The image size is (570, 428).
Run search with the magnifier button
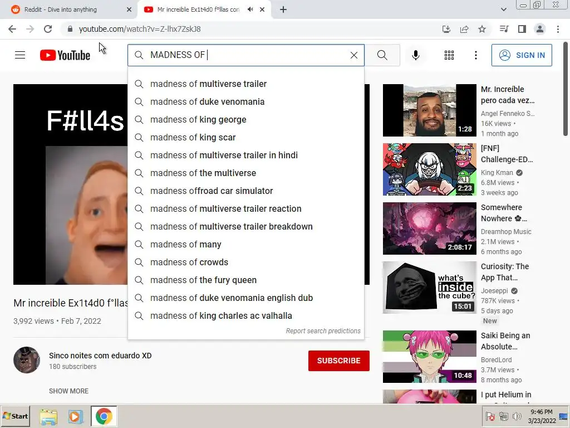pyautogui.click(x=382, y=55)
